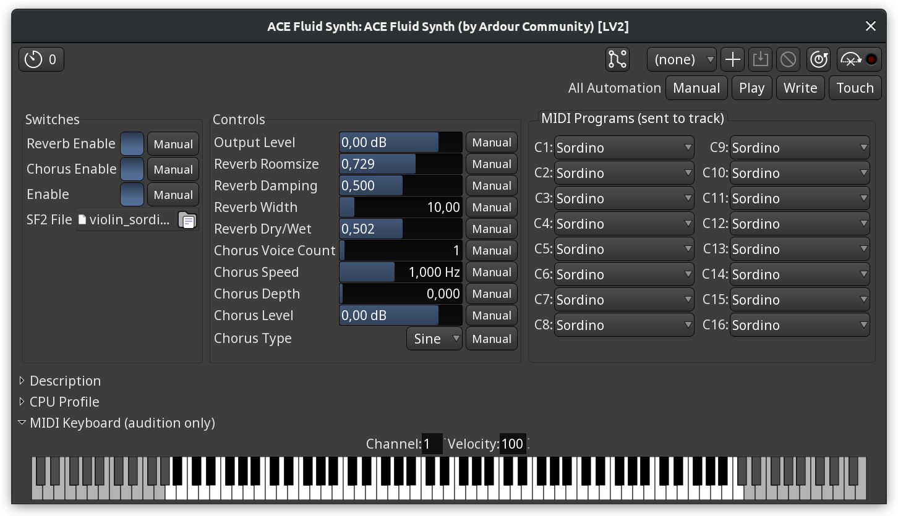The width and height of the screenshot is (898, 516).
Task: Click the Chorus Level slider
Action: (401, 316)
